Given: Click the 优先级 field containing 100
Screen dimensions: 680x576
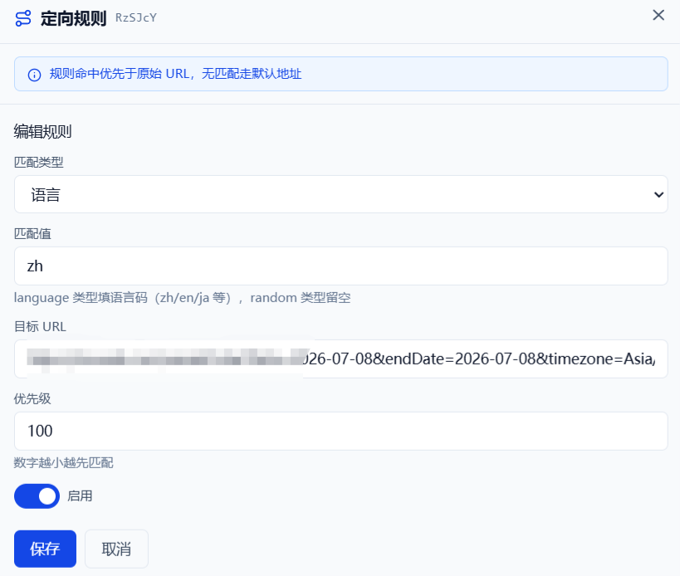Looking at the screenshot, I should click(x=341, y=432).
